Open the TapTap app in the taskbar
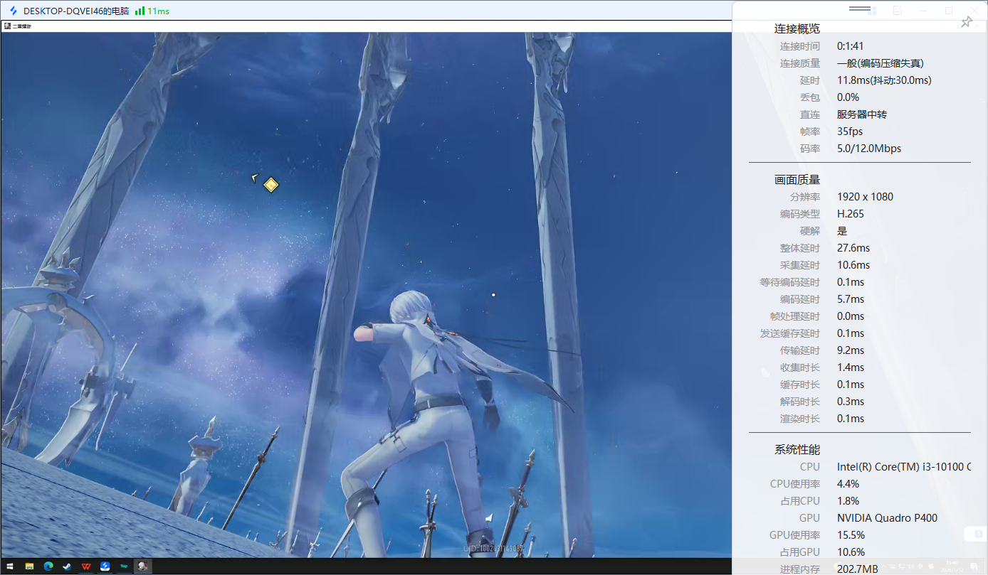The height and width of the screenshot is (575, 988). point(123,566)
